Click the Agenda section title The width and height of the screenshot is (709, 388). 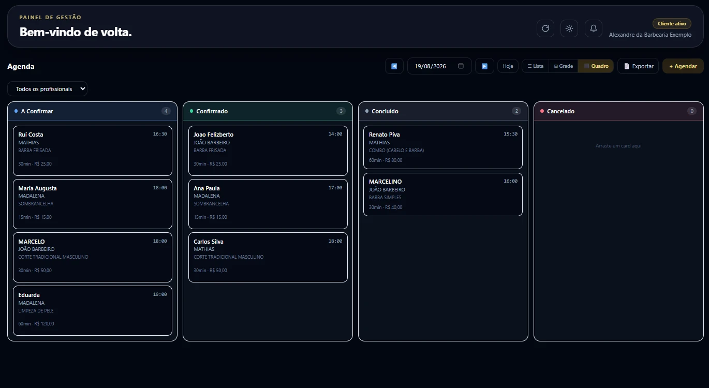point(21,66)
